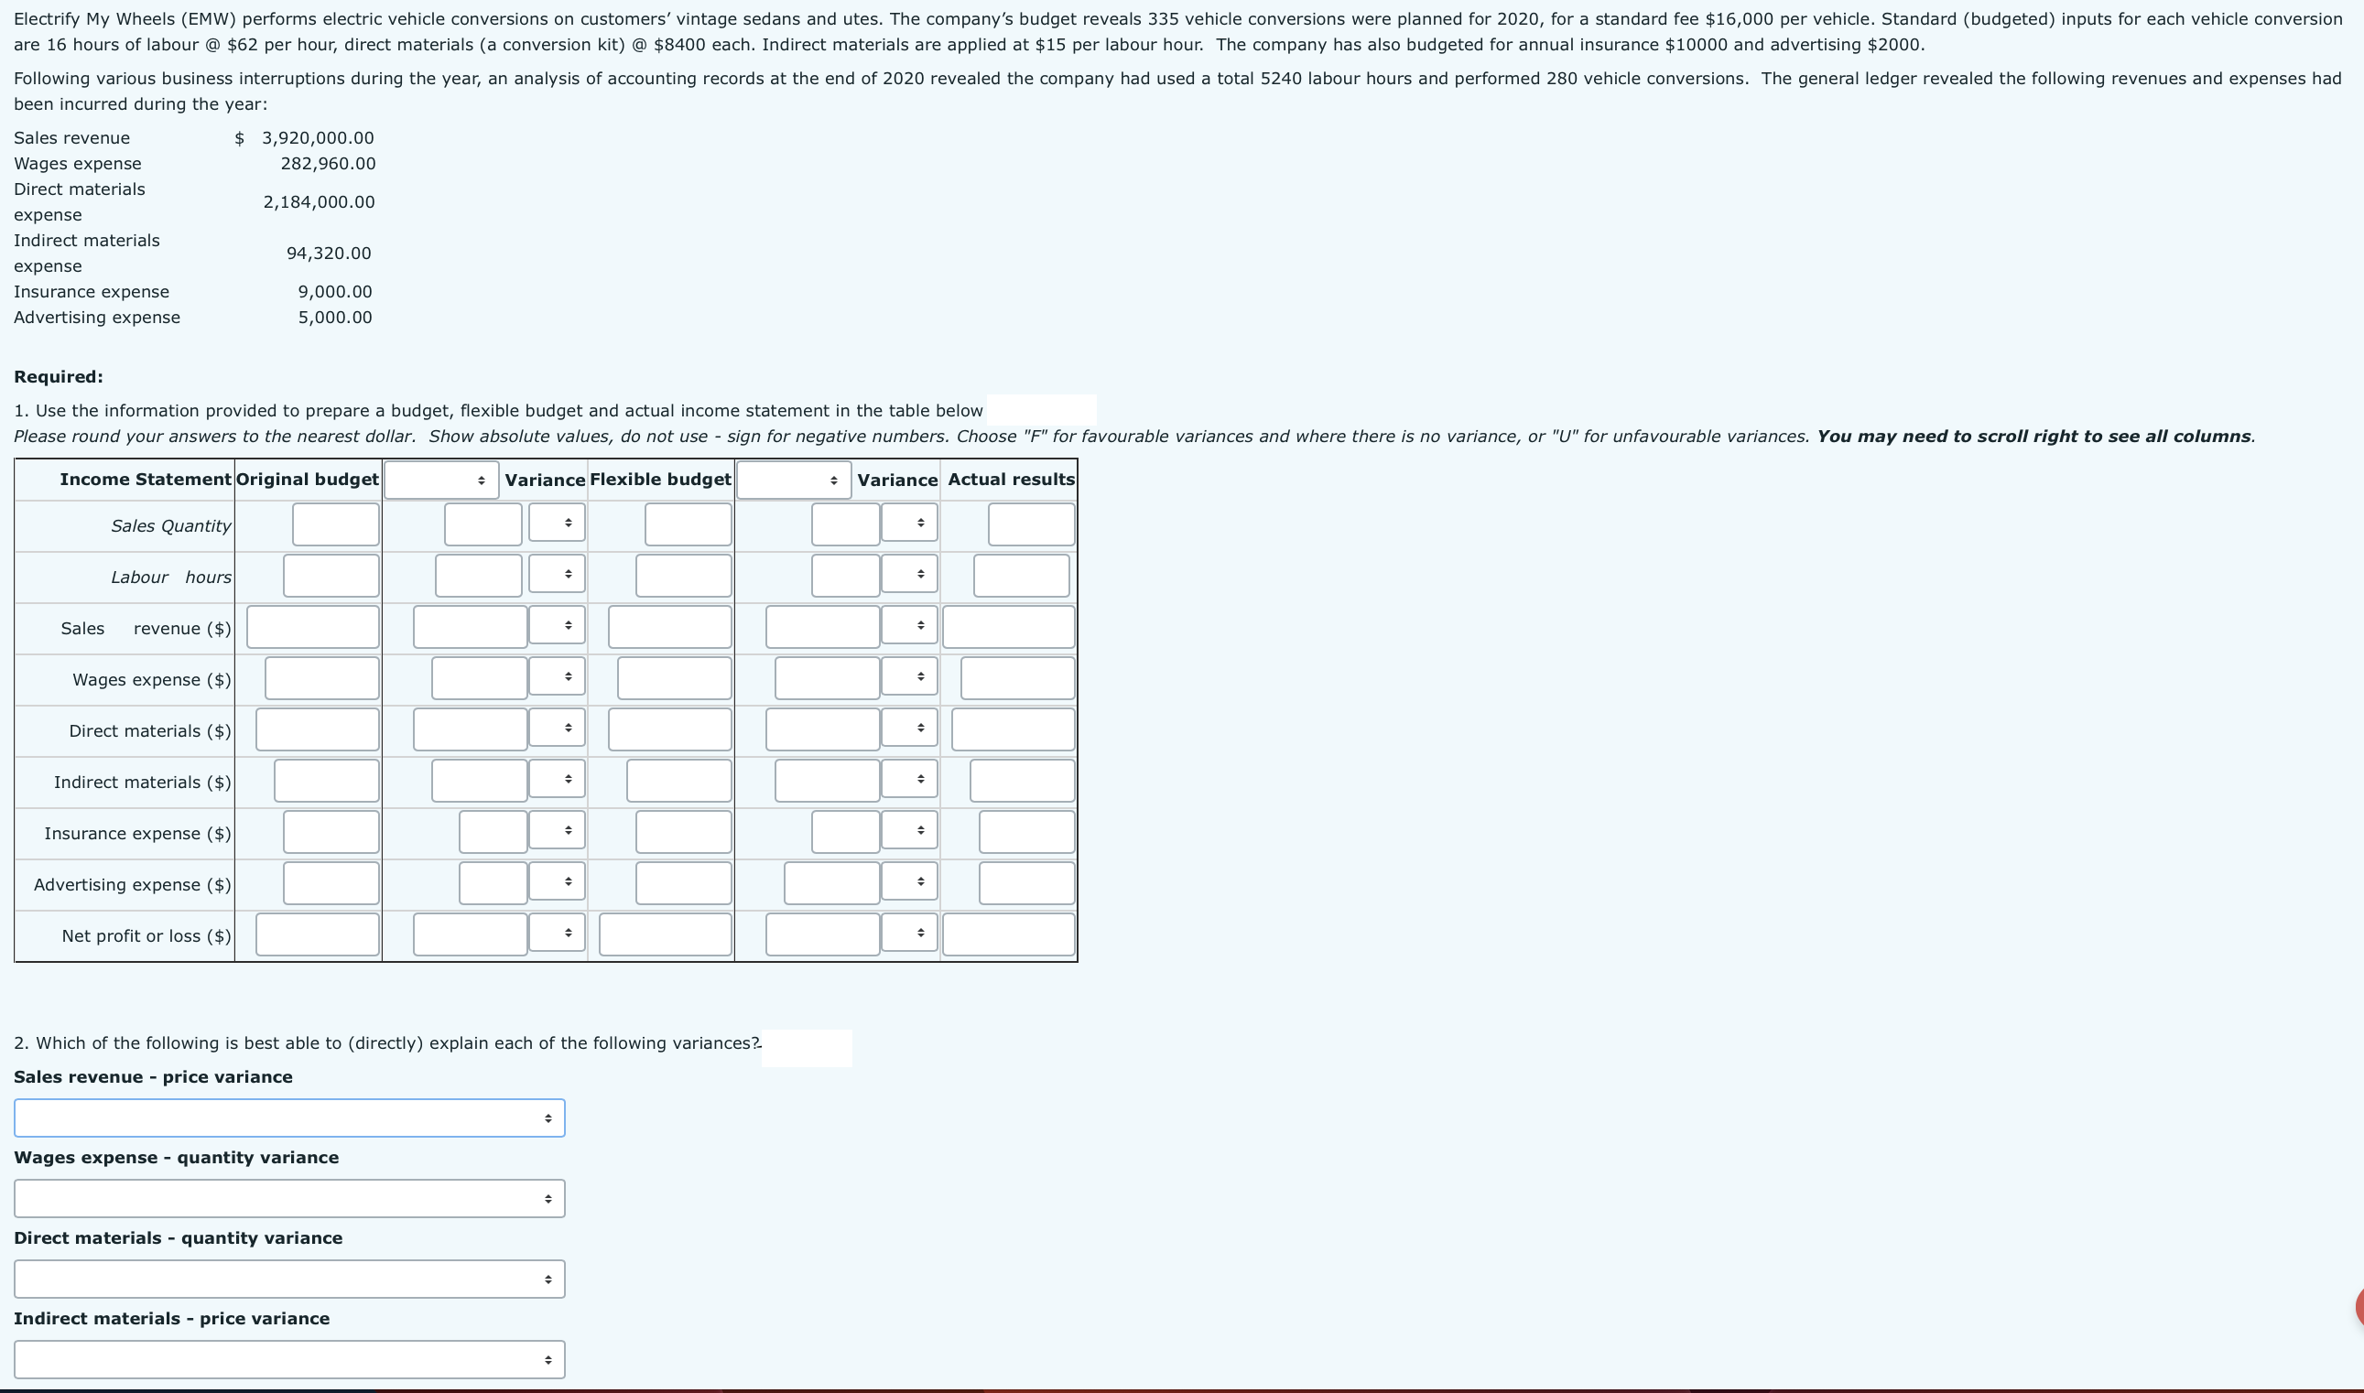Click Sales revenue second variance amount field
Image resolution: width=2364 pixels, height=1393 pixels.
[821, 627]
